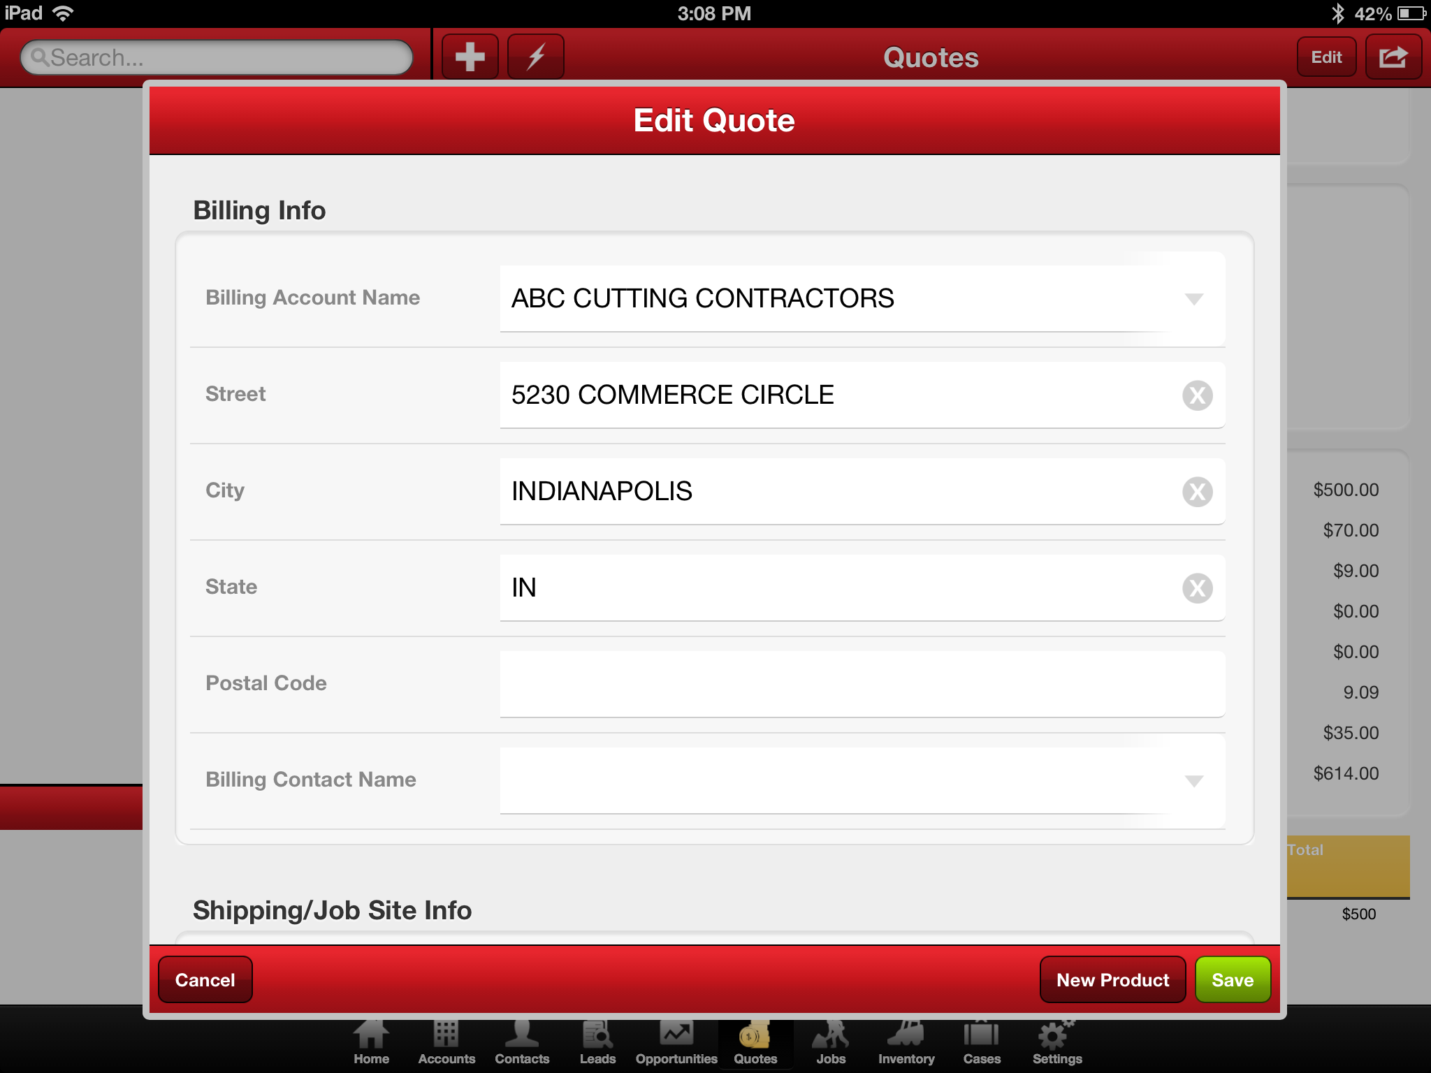Expand the Billing Account Name dropdown
This screenshot has height=1073, width=1431.
pyautogui.click(x=1193, y=299)
